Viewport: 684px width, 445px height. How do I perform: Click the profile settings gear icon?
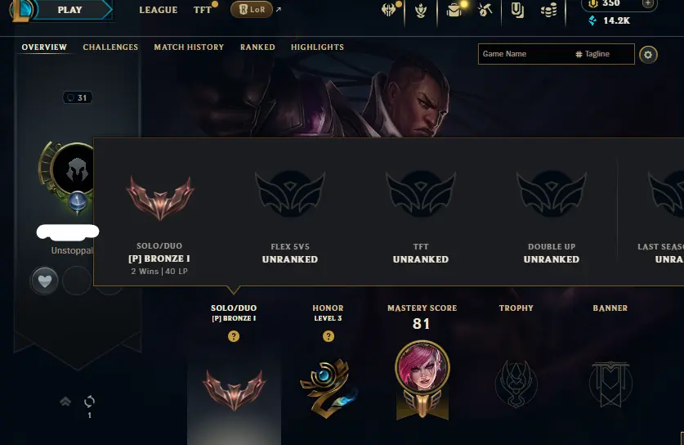coord(648,55)
